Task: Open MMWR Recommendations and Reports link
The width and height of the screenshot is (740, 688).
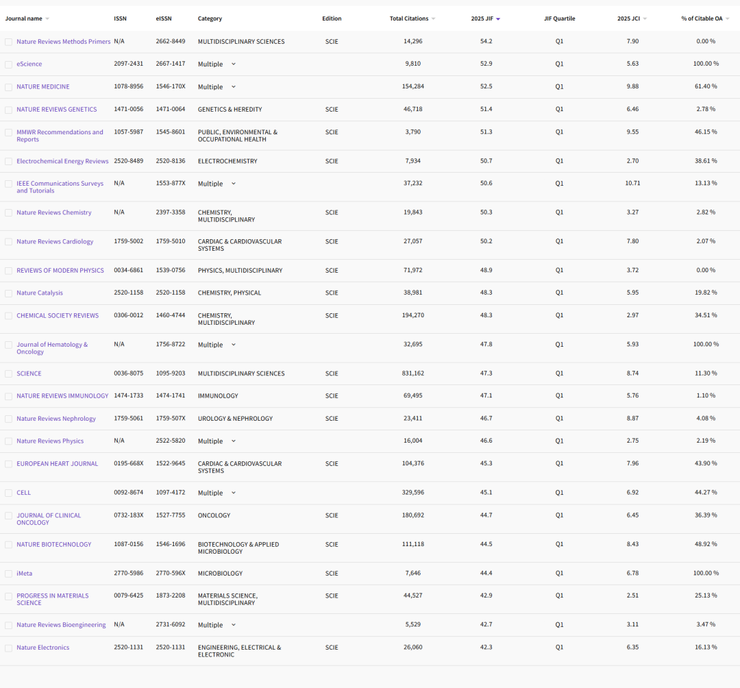Action: tap(60, 136)
